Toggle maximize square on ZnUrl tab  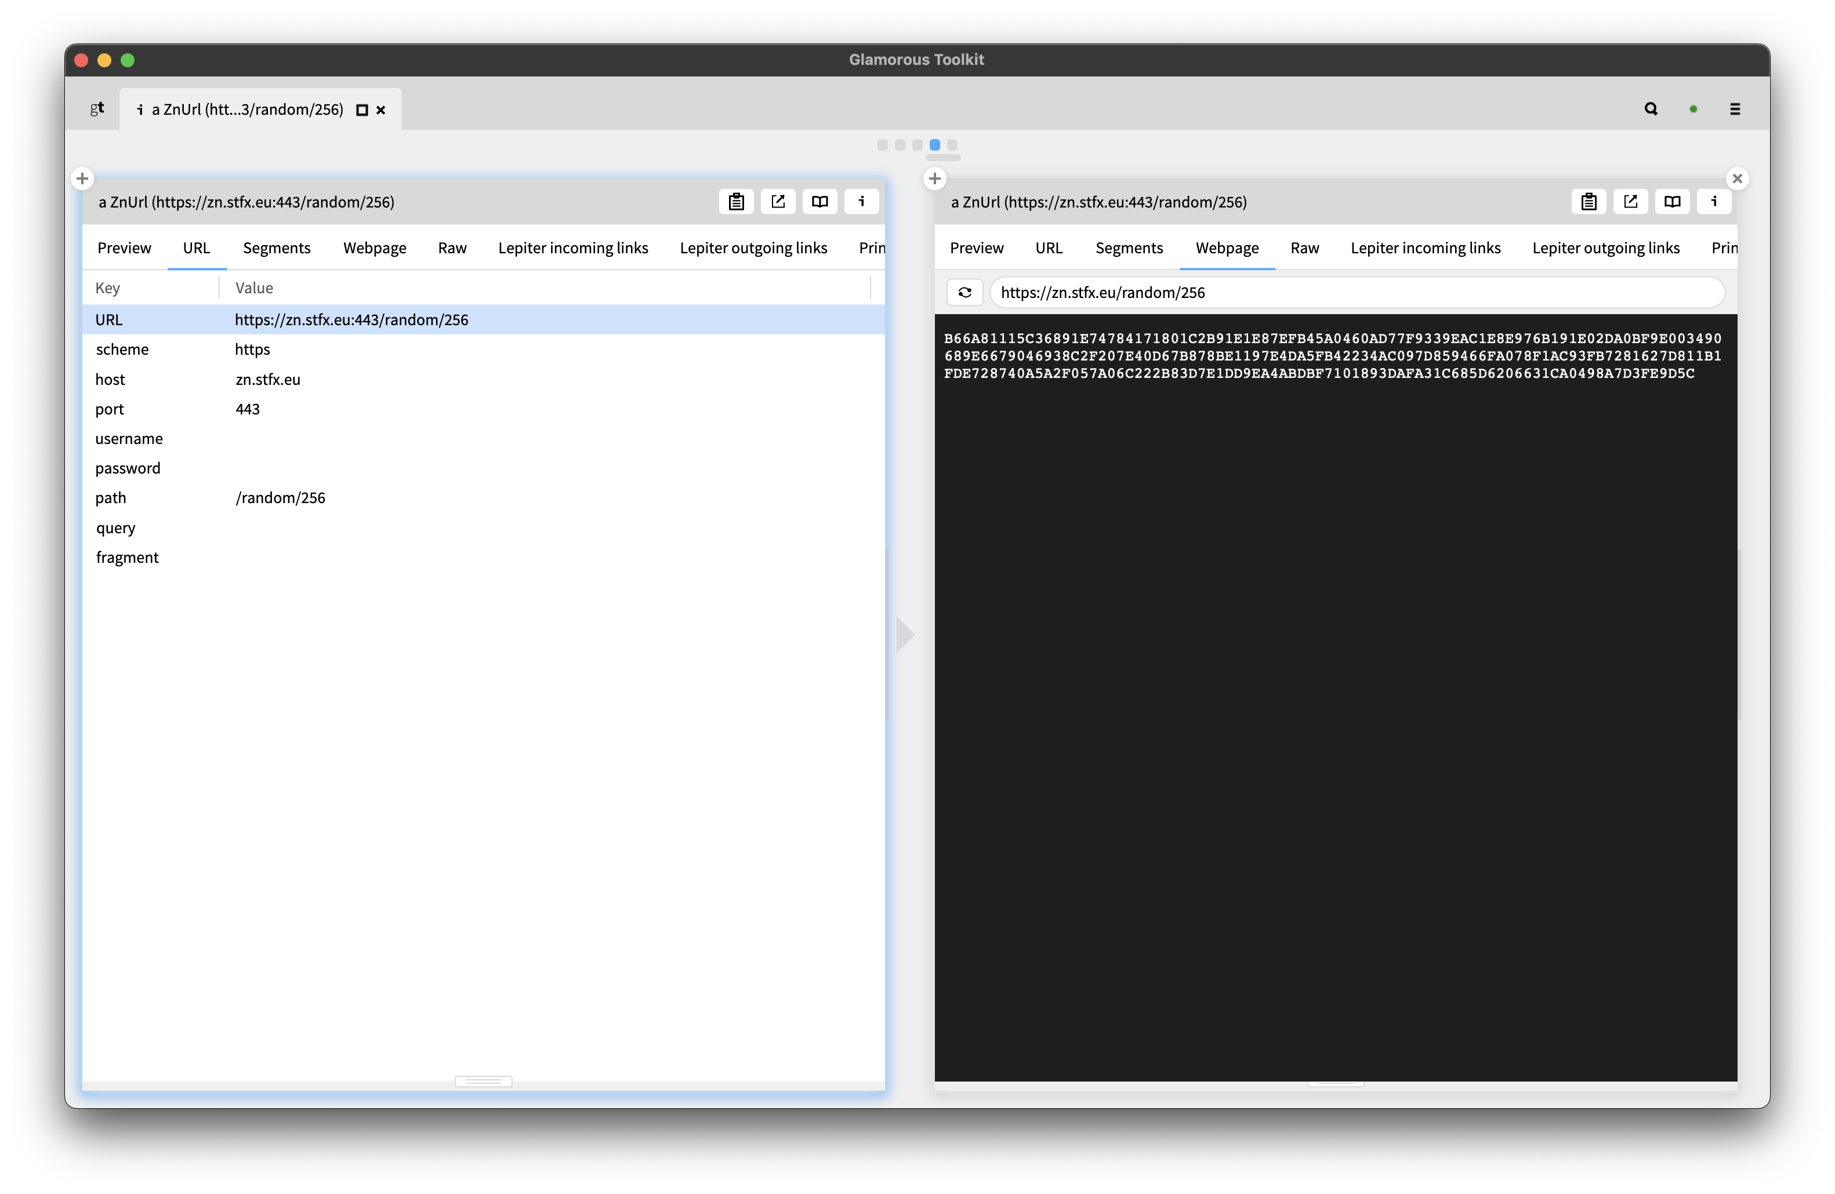(361, 110)
